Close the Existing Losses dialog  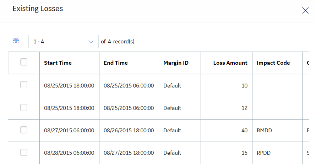(x=305, y=10)
